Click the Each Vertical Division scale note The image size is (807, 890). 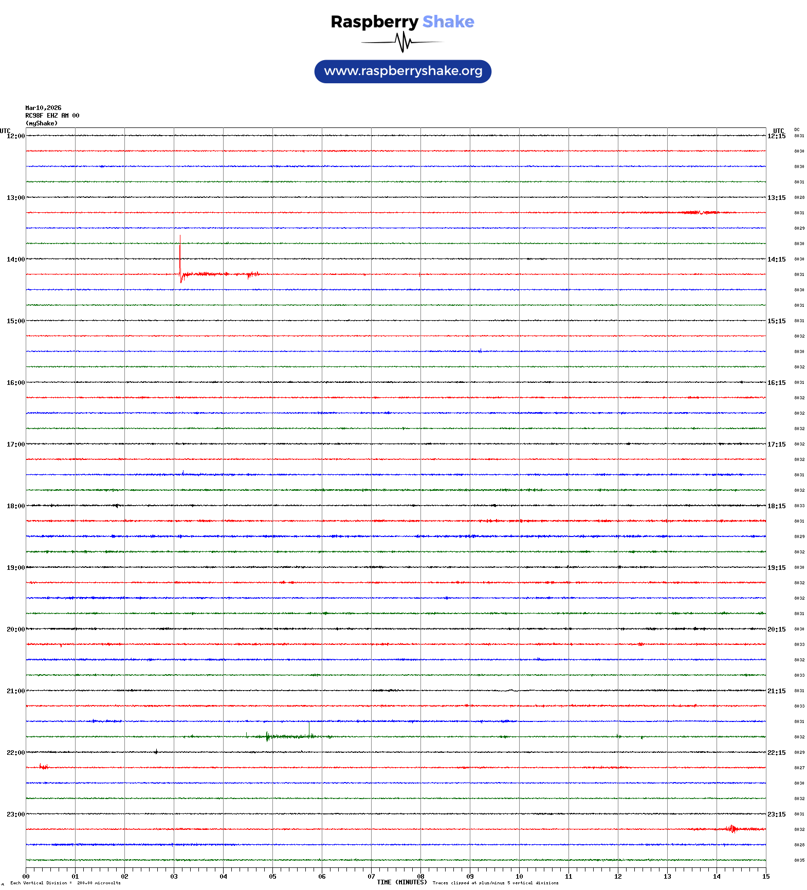pos(65,883)
